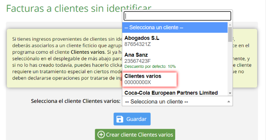Click dropdown list scrollbar down arrow

tap(230, 93)
